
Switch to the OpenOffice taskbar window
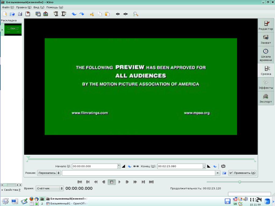pos(67,204)
